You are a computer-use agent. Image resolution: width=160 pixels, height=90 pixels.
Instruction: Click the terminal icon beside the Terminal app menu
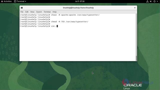[15, 1]
